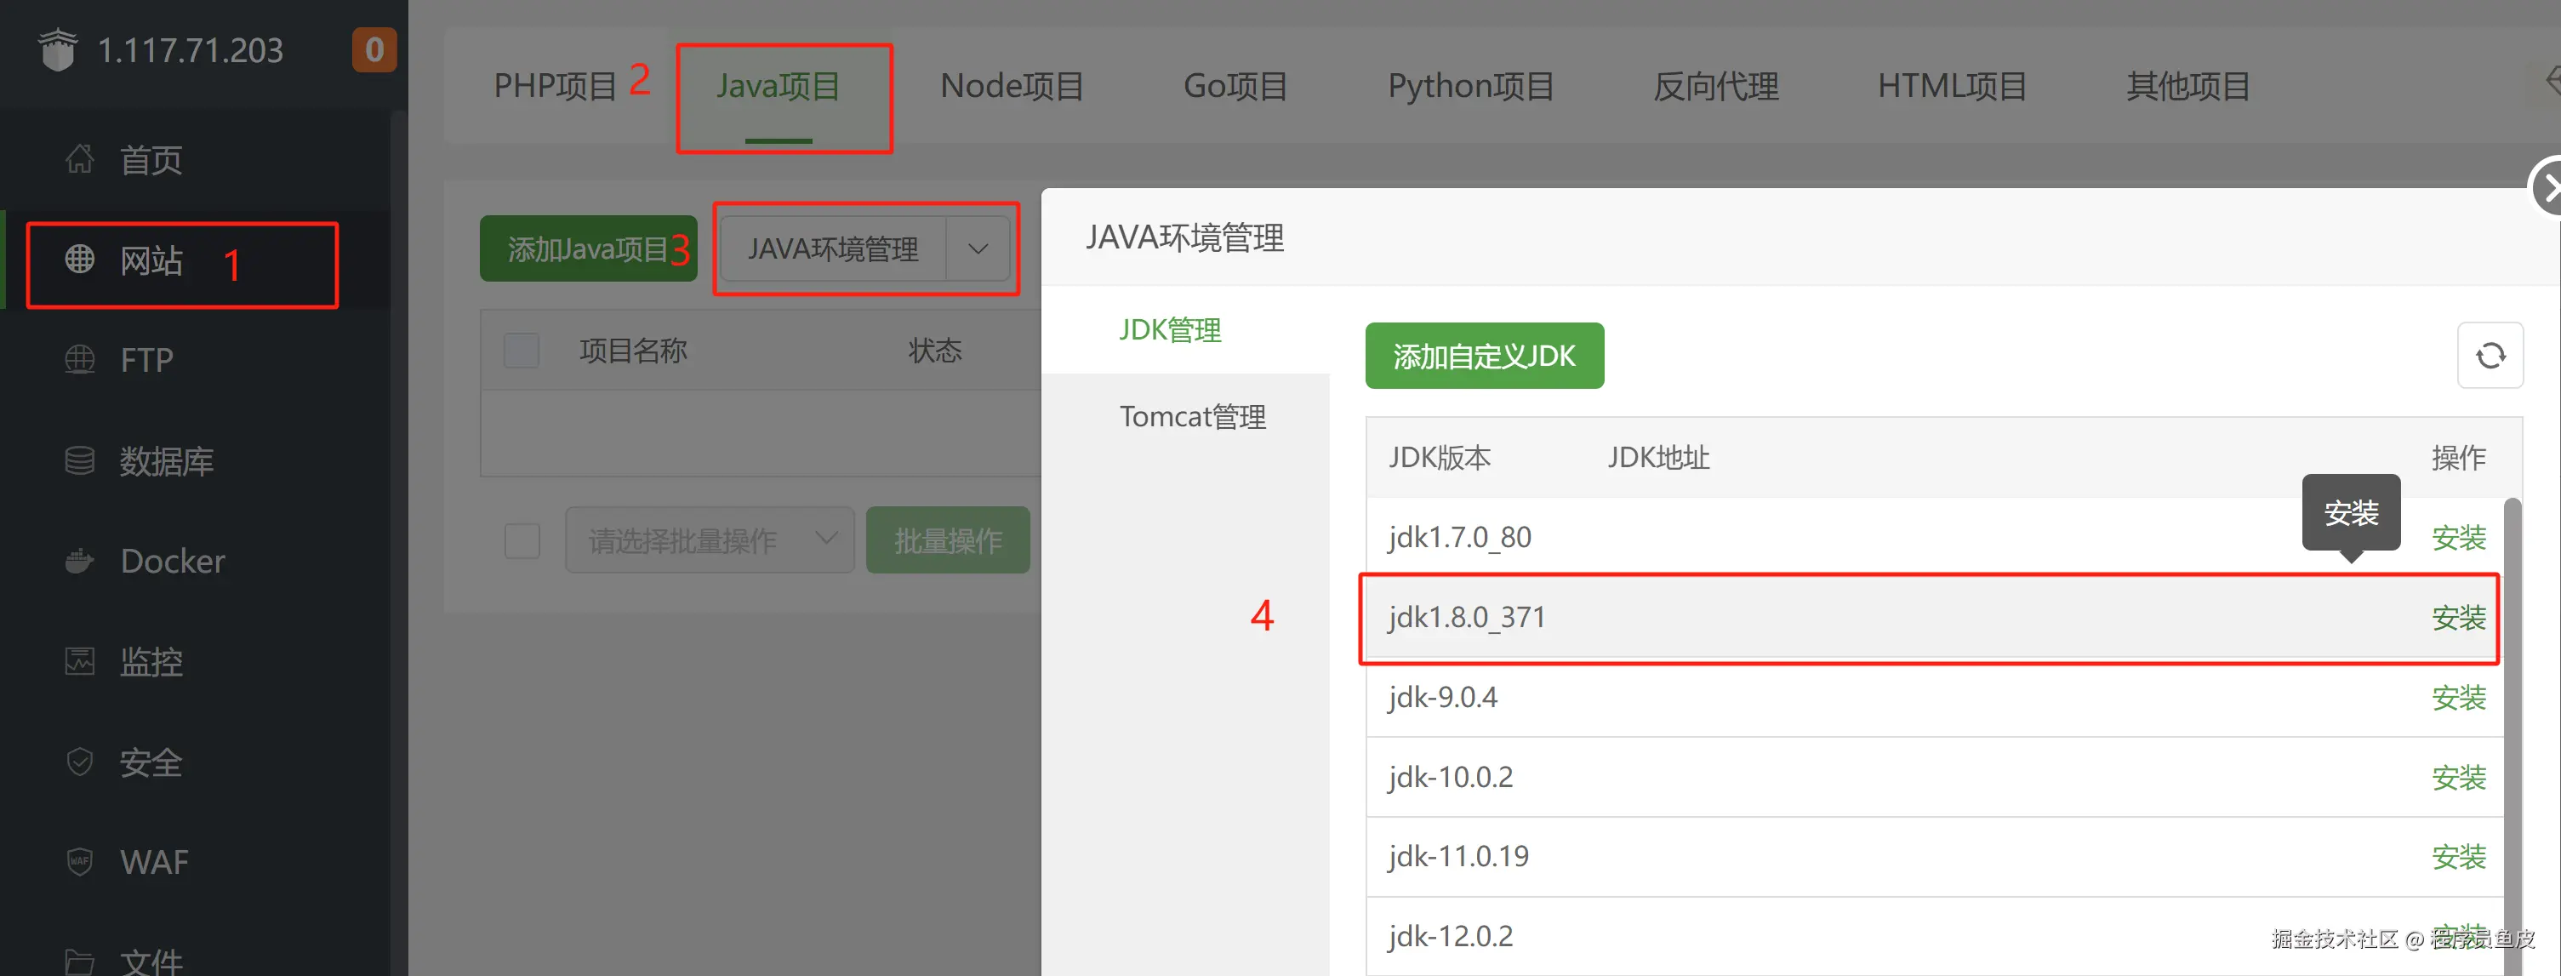Open the 请选择批量操作 dropdown
2561x976 pixels.
[x=710, y=540]
